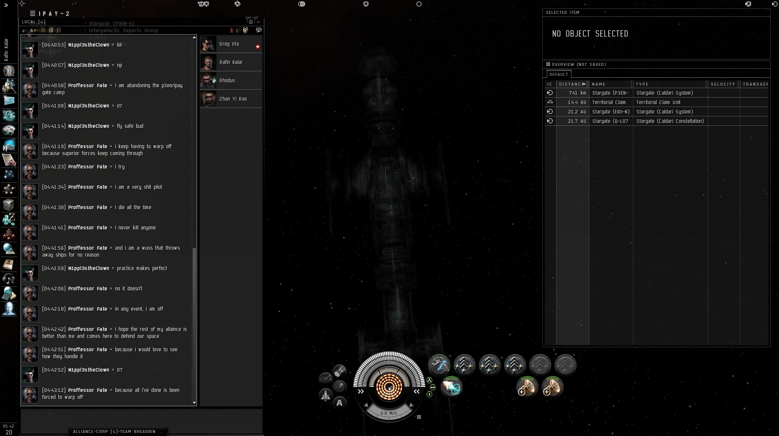Image resolution: width=779 pixels, height=436 pixels.
Task: Open the in-game Browser globe icon
Action: pyautogui.click(x=9, y=249)
